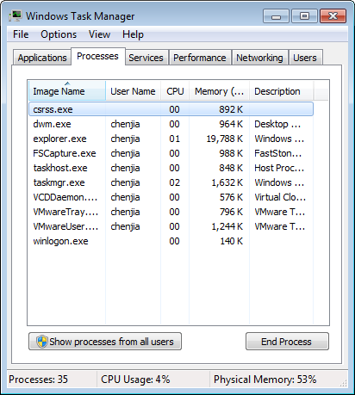Viewport: 355px width, 395px height.
Task: Select the FSCapture.exe process
Action: click(171, 153)
